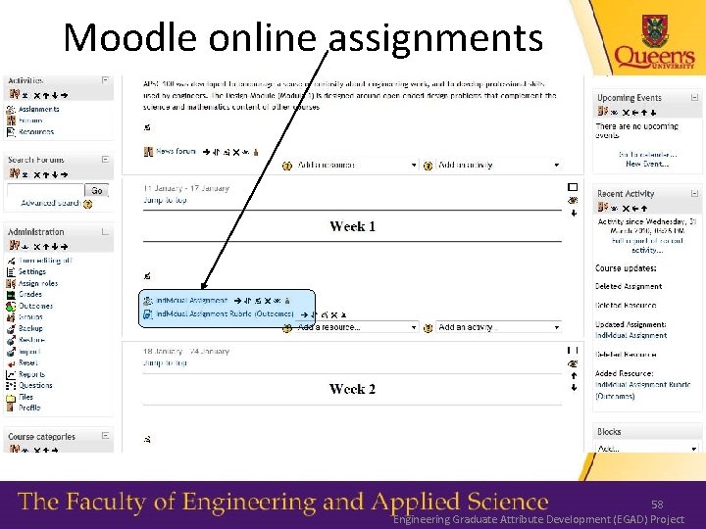Viewport: 706px width, 529px height.
Task: Hide the Upcoming Events block using eye icon
Action: pyautogui.click(x=615, y=113)
